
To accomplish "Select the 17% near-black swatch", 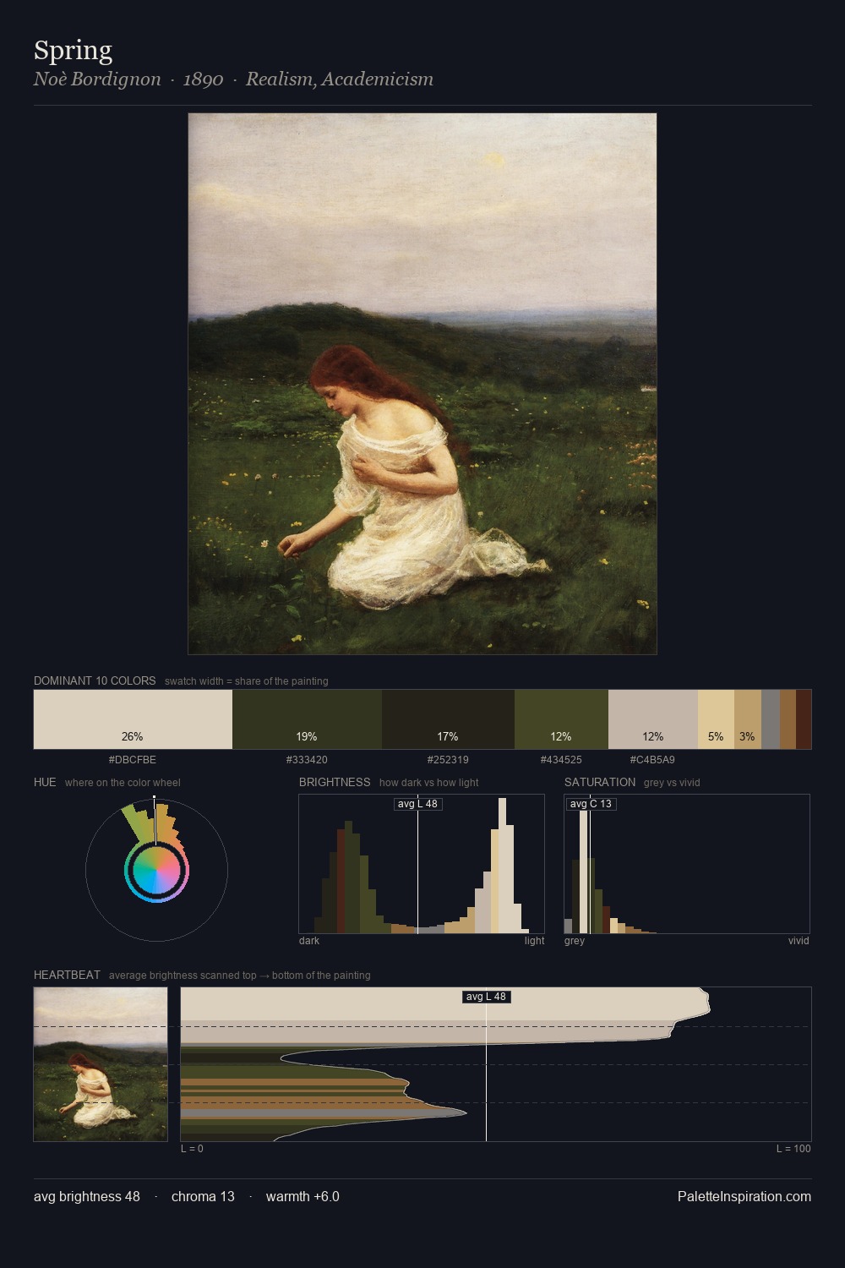I will (x=448, y=719).
